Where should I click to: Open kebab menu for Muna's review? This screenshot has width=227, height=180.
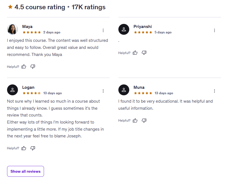215,91
